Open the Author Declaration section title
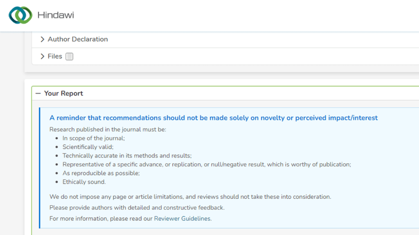419x235 pixels. (78, 40)
